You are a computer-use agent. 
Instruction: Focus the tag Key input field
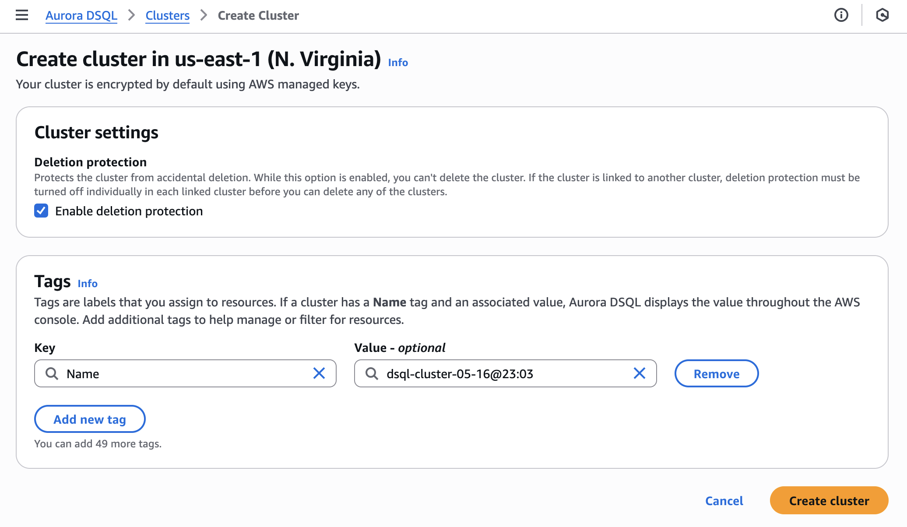(185, 373)
